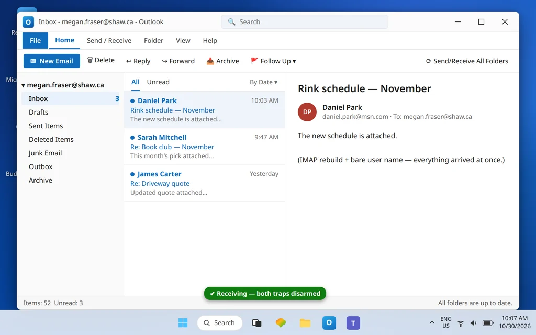Click the daniel.park@msn.com sender address
Screen dimensions: 536x335
click(355, 117)
